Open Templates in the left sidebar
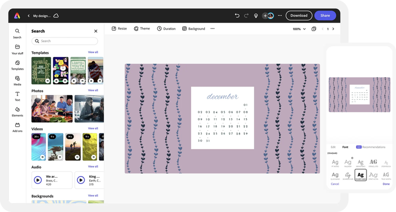Image resolution: width=396 pixels, height=212 pixels. [x=17, y=65]
